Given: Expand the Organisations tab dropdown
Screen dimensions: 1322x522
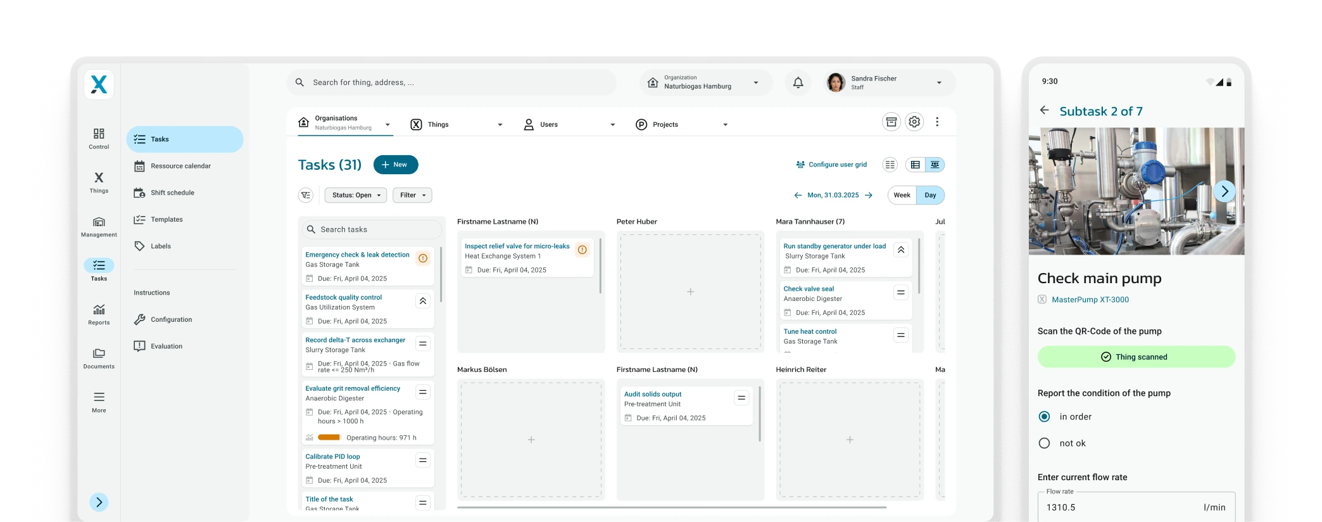Looking at the screenshot, I should click(x=387, y=125).
